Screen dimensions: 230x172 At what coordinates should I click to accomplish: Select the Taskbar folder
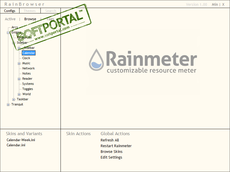click(22, 99)
